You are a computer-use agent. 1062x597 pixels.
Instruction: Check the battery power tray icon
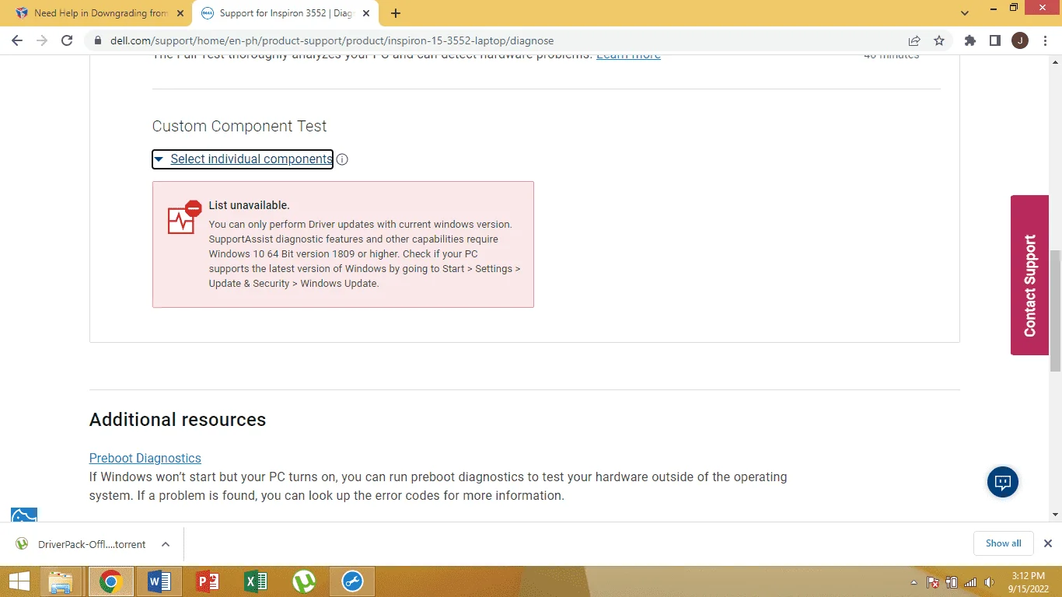pos(952,582)
